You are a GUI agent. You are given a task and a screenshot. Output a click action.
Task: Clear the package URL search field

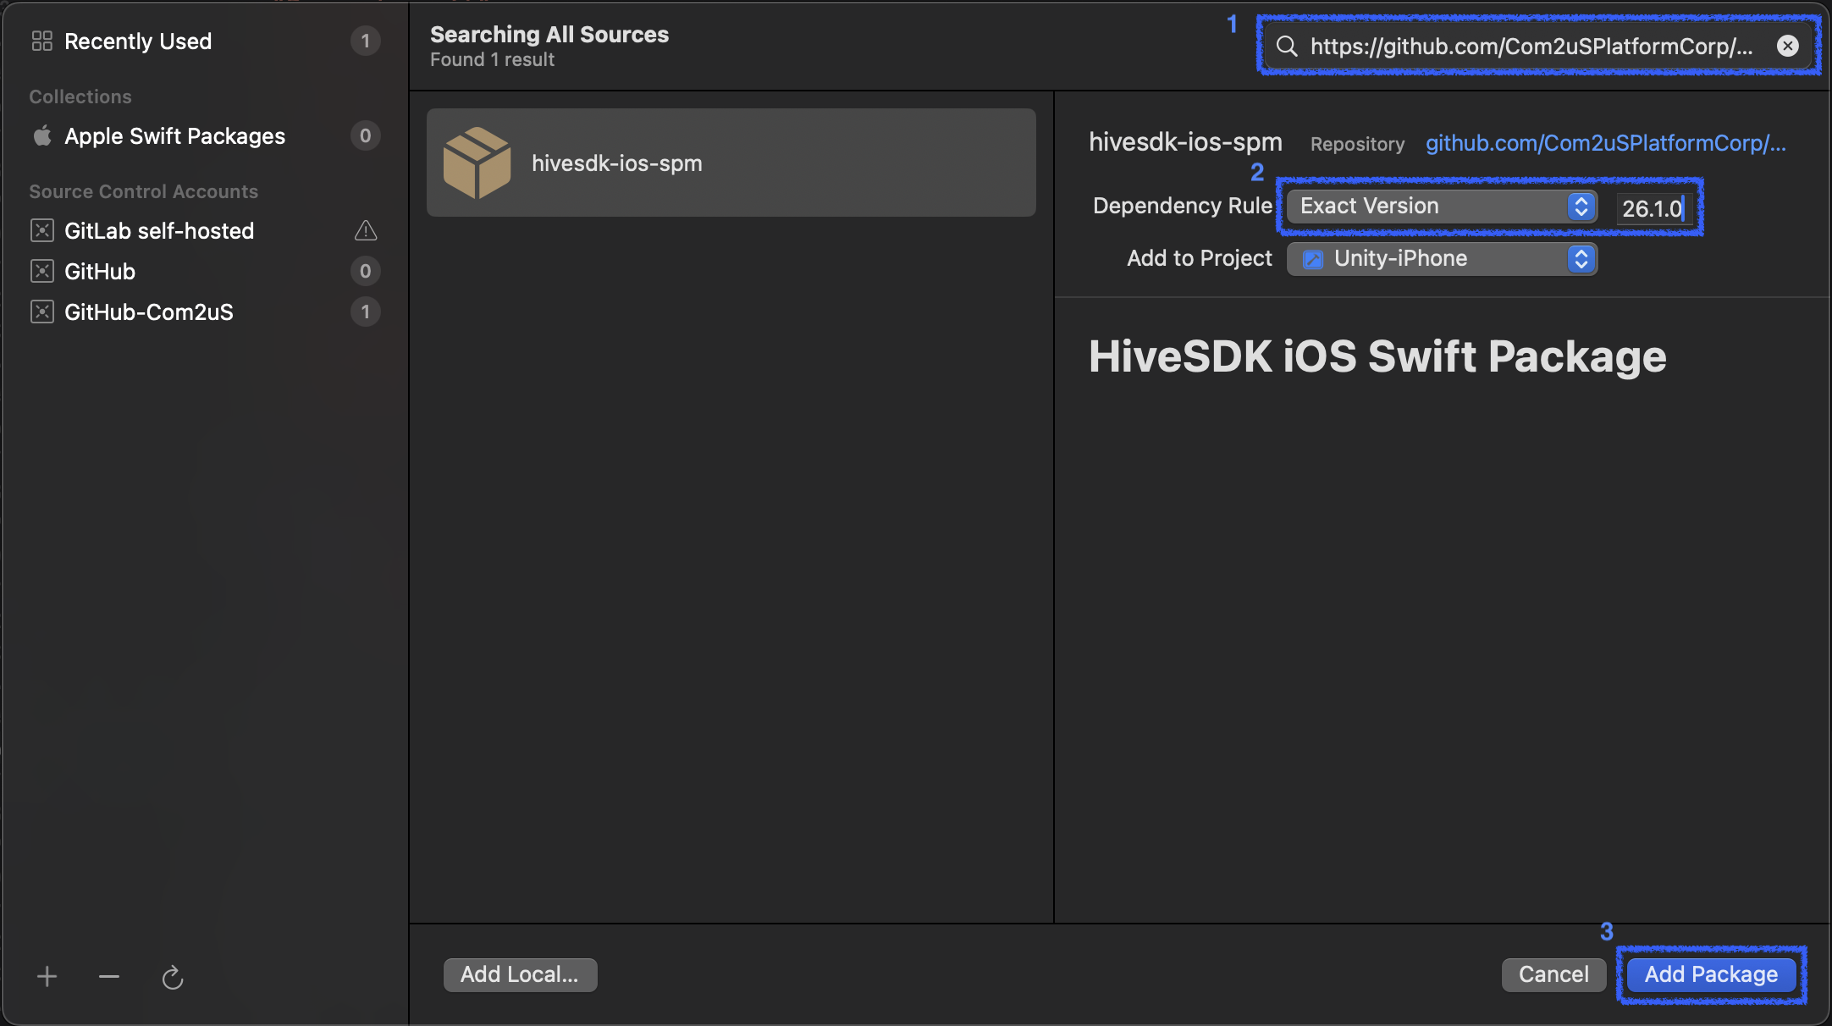[1787, 46]
